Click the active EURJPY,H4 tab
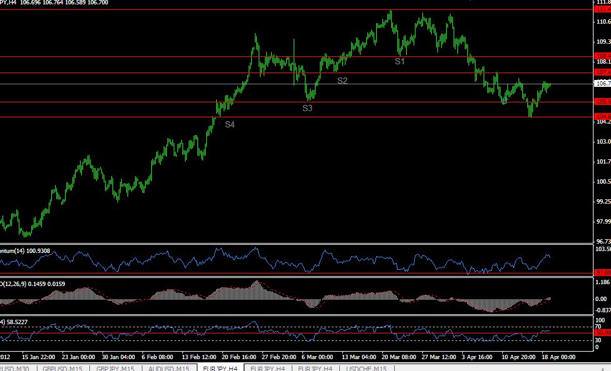 [220, 368]
